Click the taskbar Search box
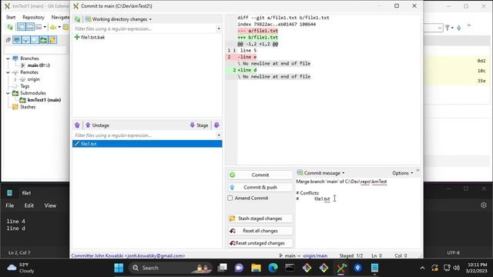The image size is (493, 277). point(170,268)
